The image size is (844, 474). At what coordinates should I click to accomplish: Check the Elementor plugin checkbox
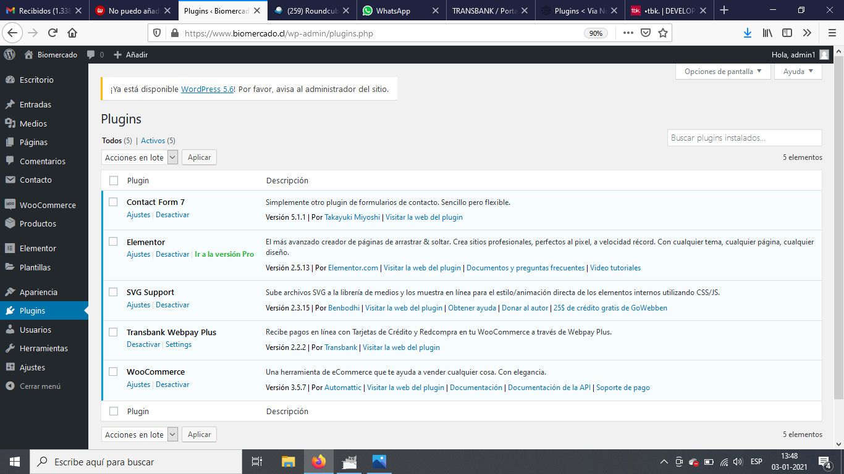pos(113,241)
